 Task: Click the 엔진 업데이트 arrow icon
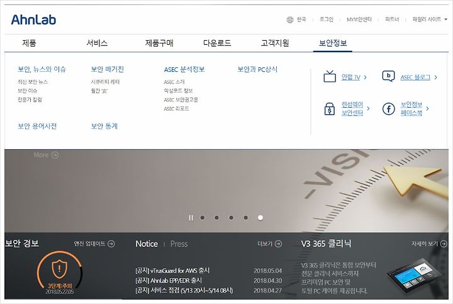tap(111, 244)
